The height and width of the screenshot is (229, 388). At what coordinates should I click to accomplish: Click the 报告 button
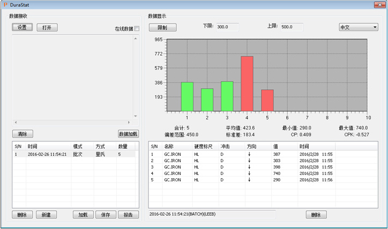(x=128, y=215)
